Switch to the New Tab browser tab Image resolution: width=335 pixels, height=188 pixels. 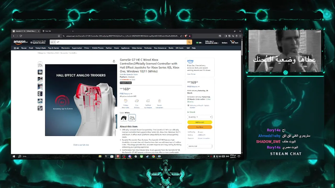(x=48, y=31)
